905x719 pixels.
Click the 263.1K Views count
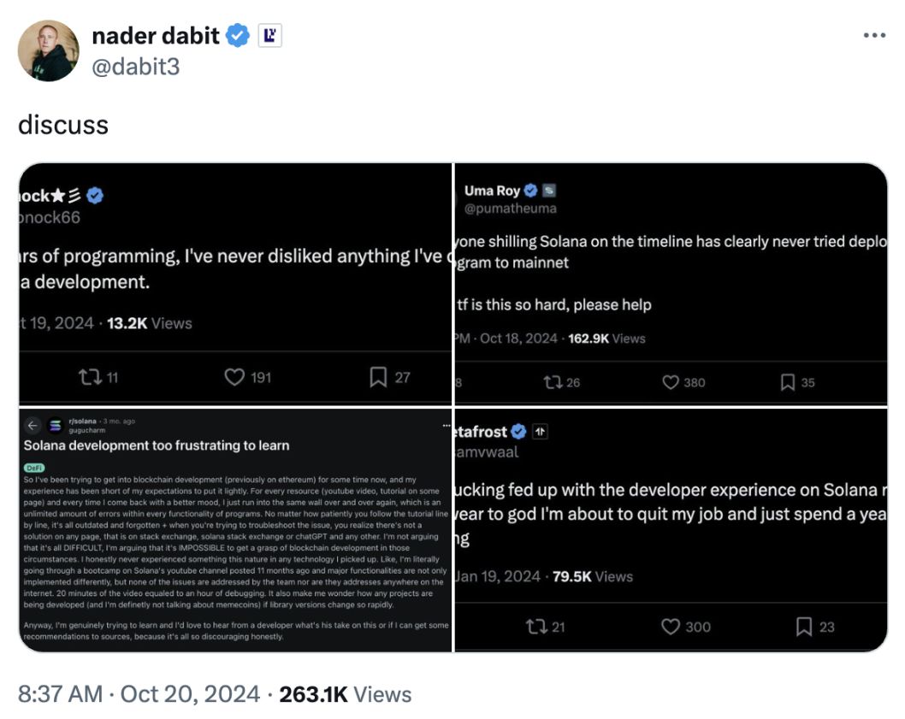[346, 694]
